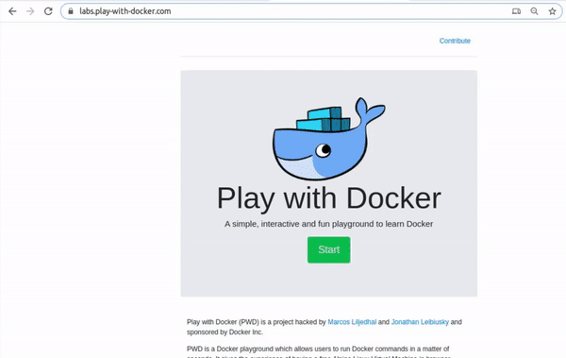Reload the Play with Docker page
Viewport: 566px width, 358px height.
click(48, 11)
